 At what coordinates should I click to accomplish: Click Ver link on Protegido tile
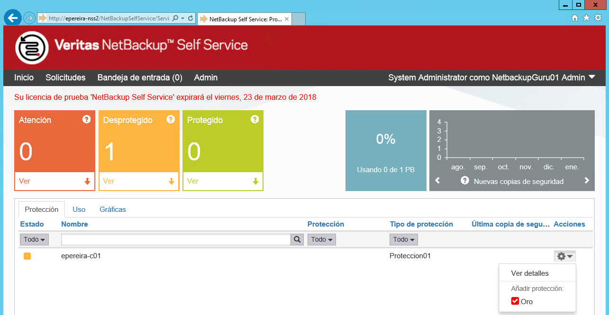192,181
